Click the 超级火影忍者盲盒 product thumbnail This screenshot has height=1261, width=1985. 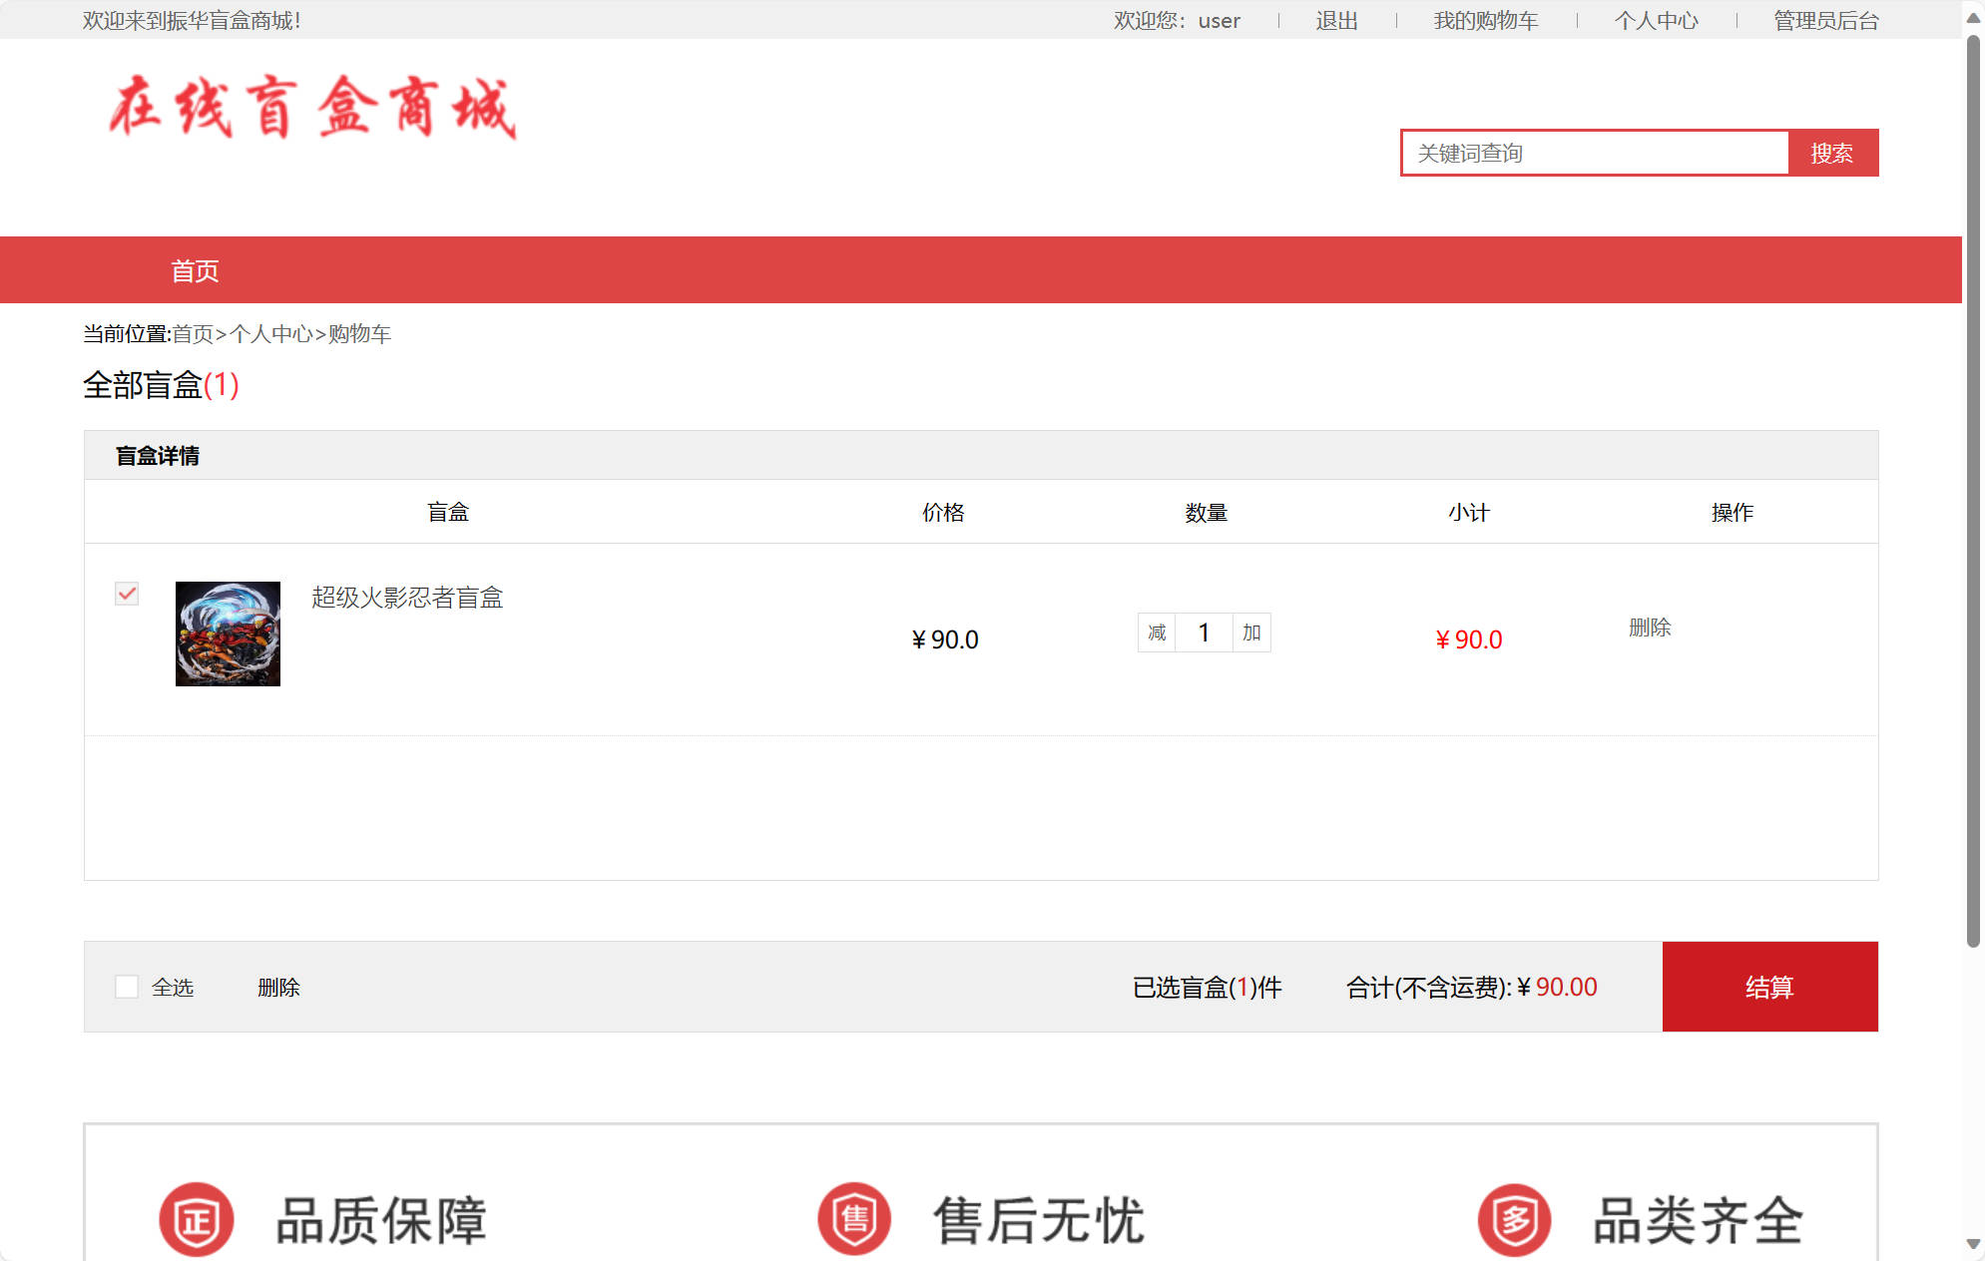[x=228, y=633]
